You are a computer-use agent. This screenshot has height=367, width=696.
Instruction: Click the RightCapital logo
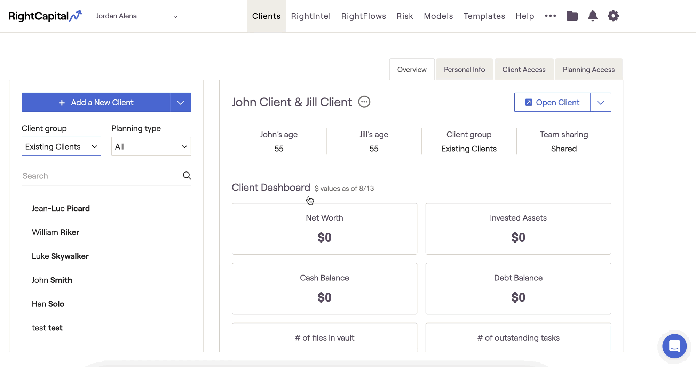(x=45, y=16)
